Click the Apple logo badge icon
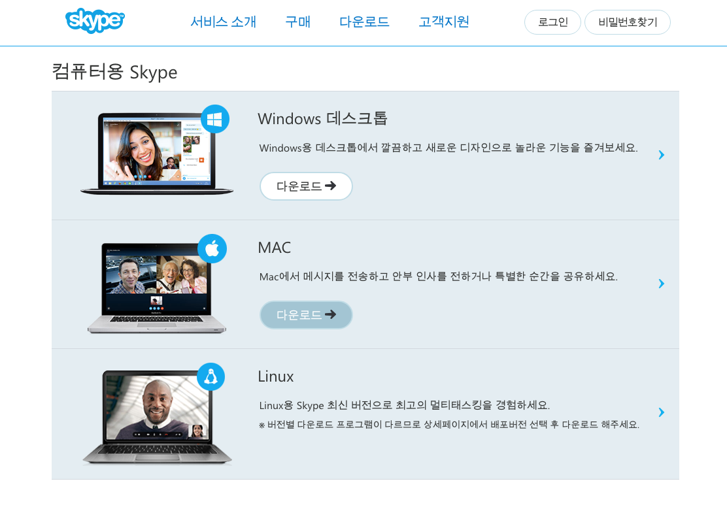 [x=212, y=249]
